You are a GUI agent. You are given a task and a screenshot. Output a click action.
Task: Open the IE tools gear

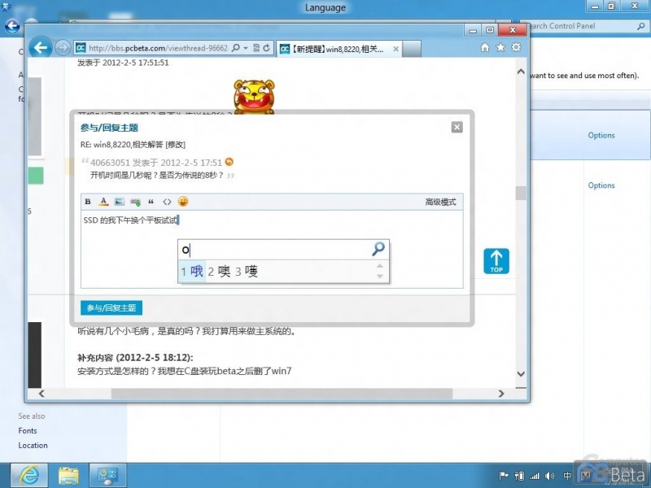(x=517, y=47)
